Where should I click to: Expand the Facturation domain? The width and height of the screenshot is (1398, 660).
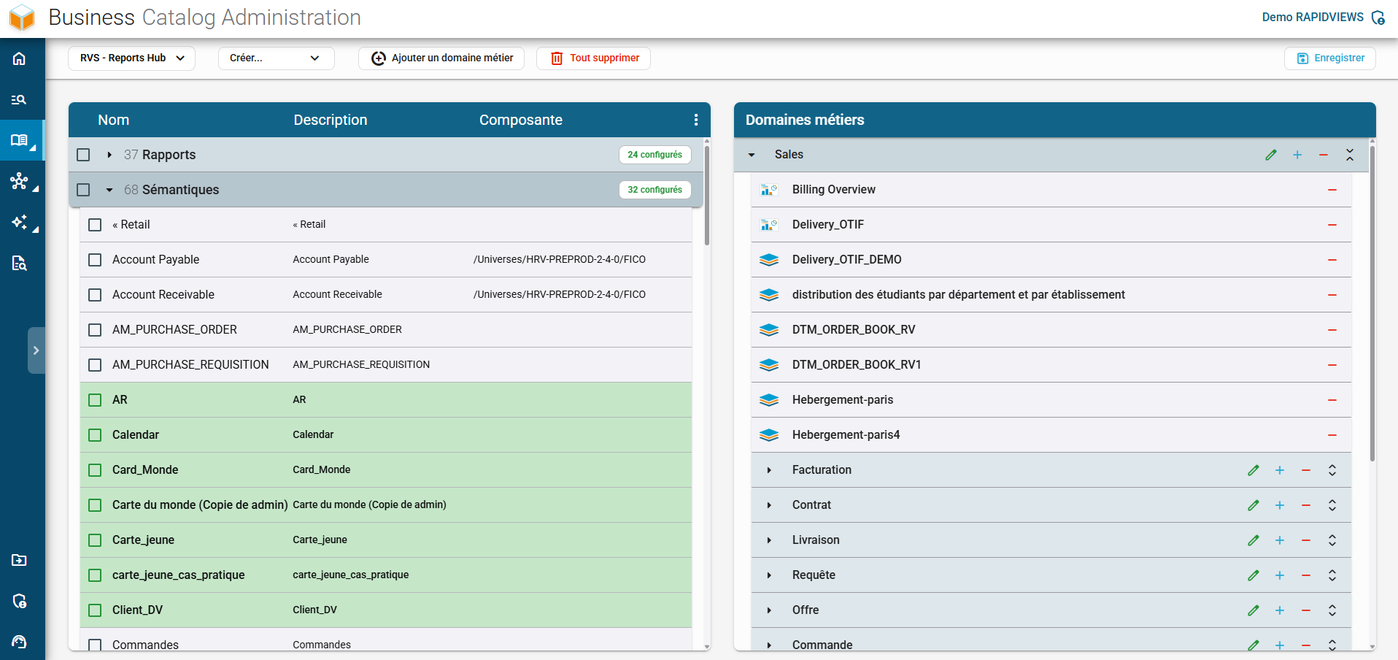click(769, 470)
